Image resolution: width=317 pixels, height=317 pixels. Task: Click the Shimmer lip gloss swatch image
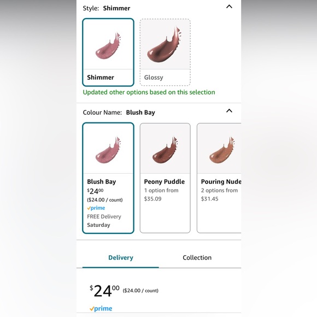click(108, 46)
